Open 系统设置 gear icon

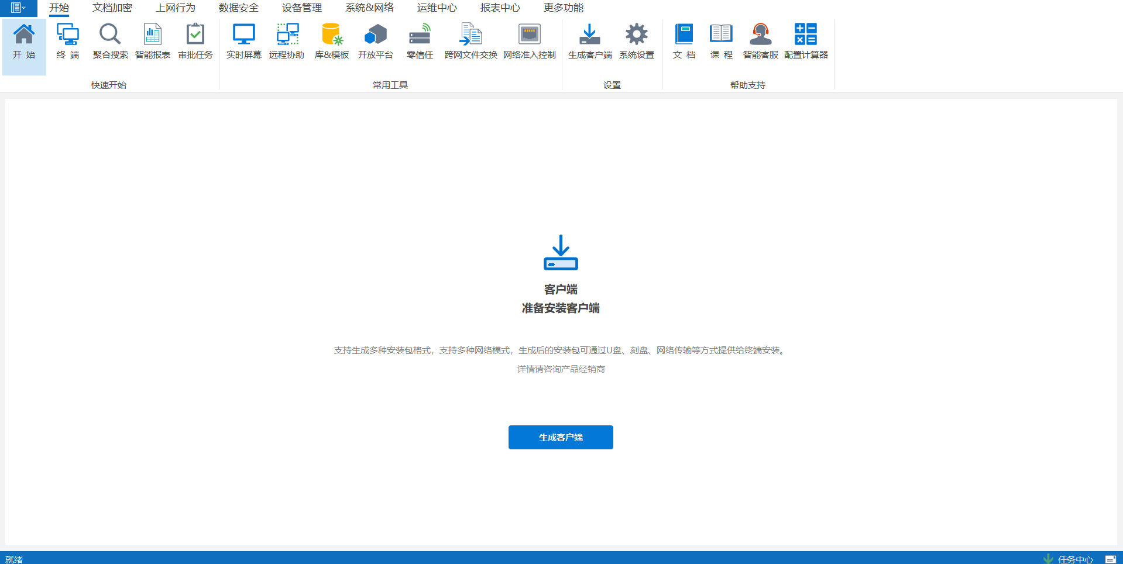tap(636, 41)
